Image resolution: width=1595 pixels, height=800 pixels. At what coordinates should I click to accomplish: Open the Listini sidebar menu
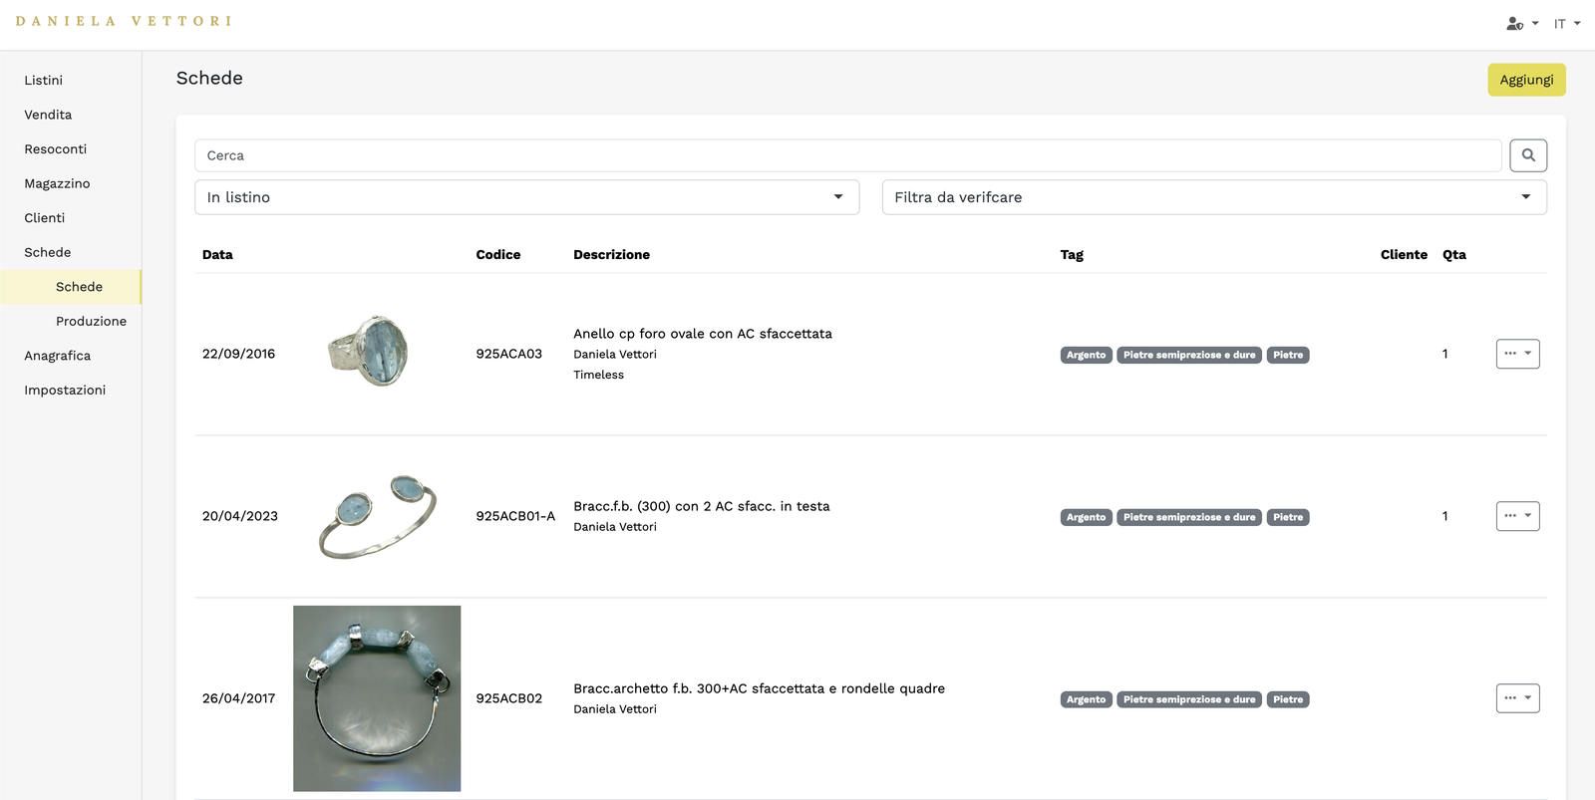(x=44, y=80)
